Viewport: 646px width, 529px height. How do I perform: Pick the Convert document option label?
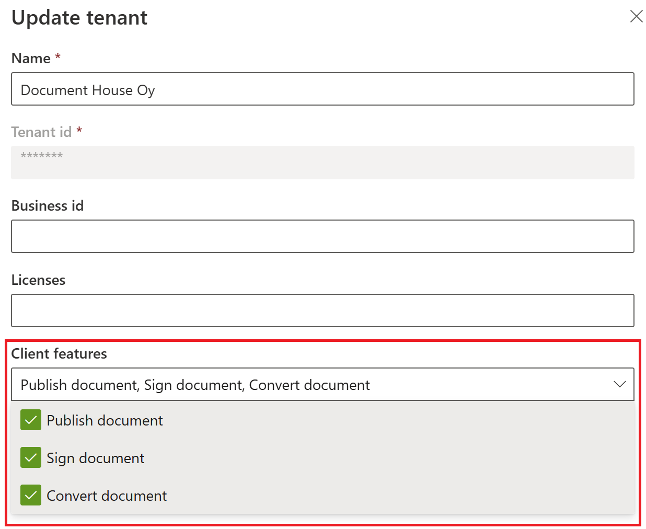[x=107, y=496]
